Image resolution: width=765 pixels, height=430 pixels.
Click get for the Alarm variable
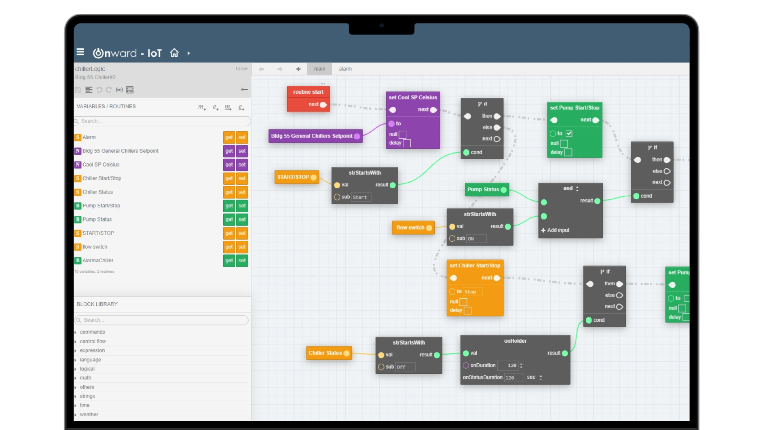pos(229,137)
